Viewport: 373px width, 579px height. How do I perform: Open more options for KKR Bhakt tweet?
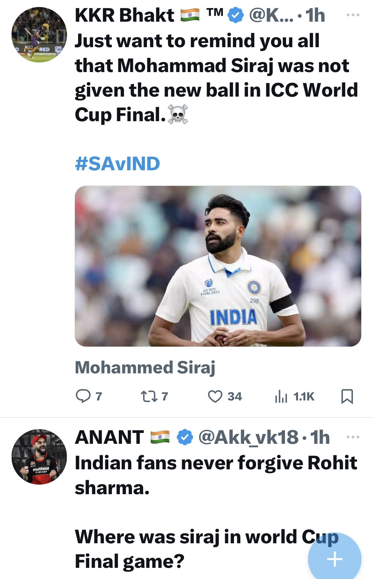pyautogui.click(x=353, y=15)
